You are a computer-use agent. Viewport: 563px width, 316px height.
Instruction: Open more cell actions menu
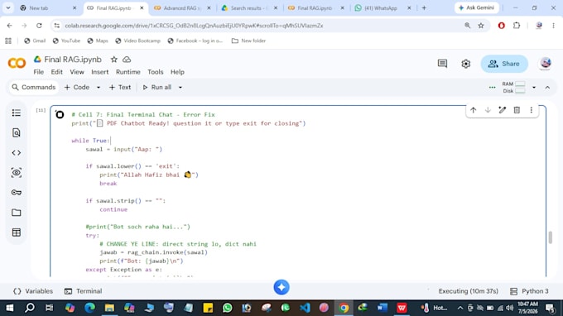tap(532, 110)
